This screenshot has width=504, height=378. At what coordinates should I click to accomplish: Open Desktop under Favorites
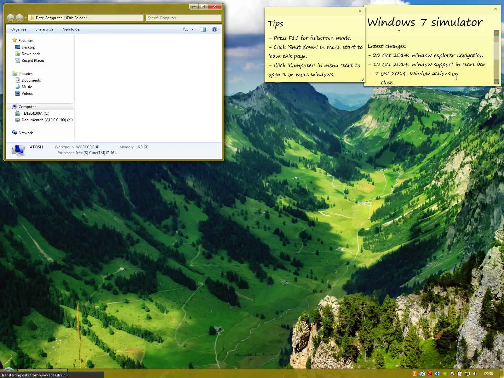[28, 47]
